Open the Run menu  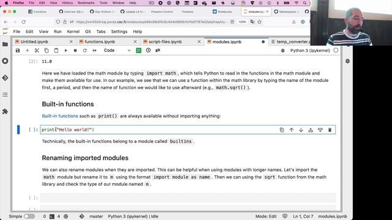[x=58, y=32]
